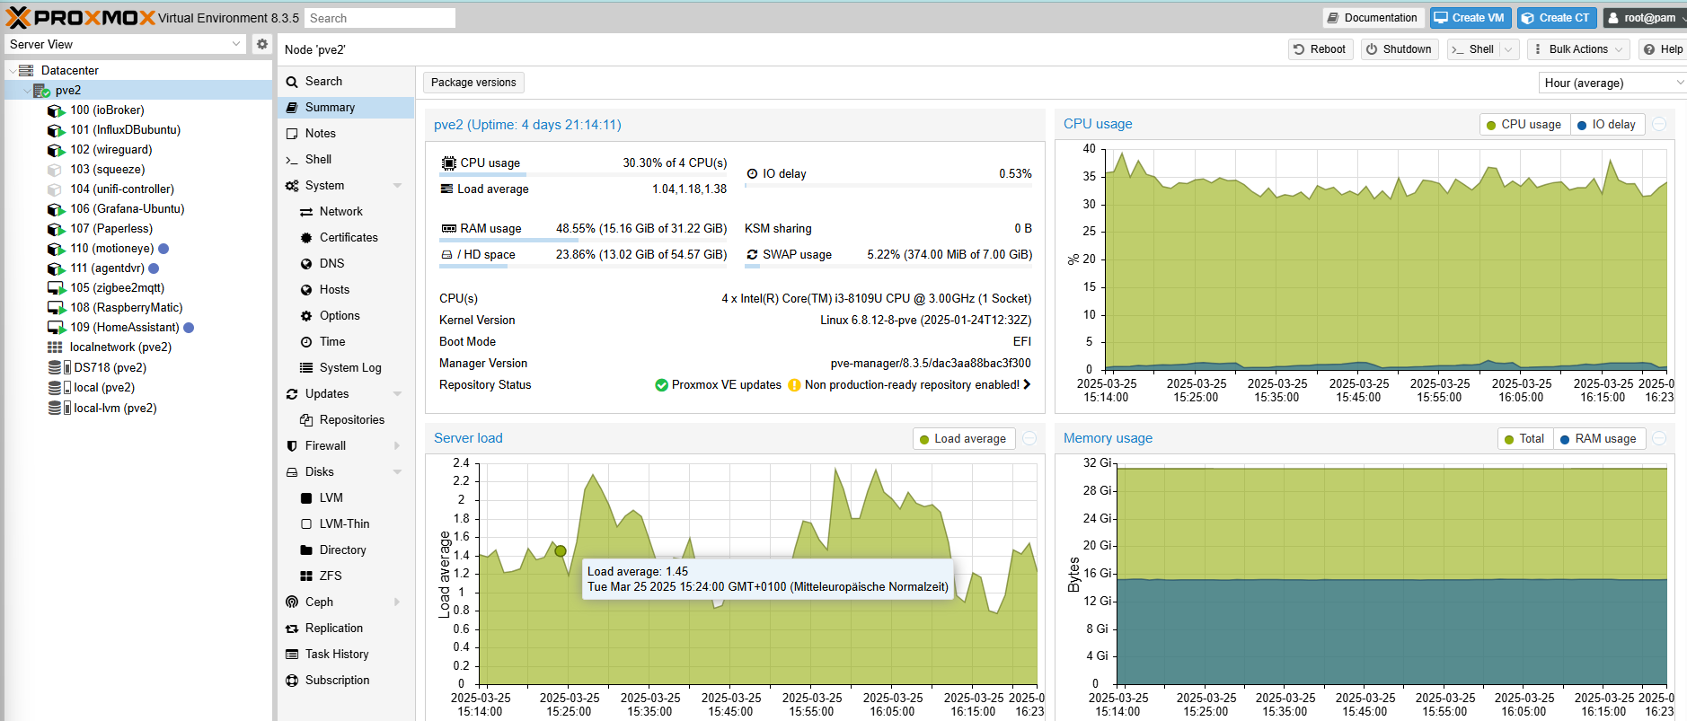Toggle Total series in Memory usage legend

point(1525,439)
